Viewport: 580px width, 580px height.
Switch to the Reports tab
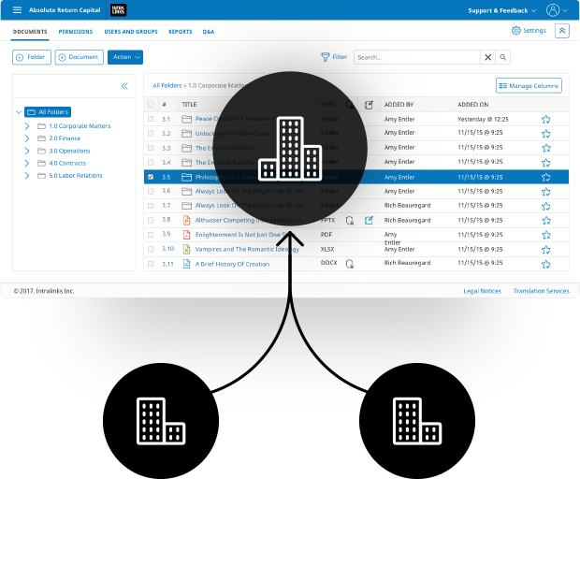[181, 32]
